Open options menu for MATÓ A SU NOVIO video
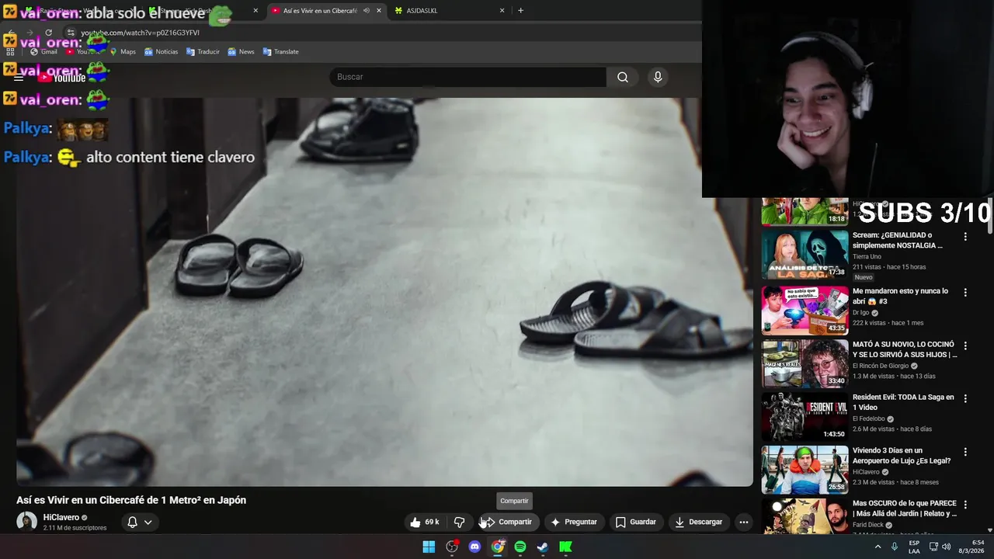Image resolution: width=994 pixels, height=559 pixels. 965,345
